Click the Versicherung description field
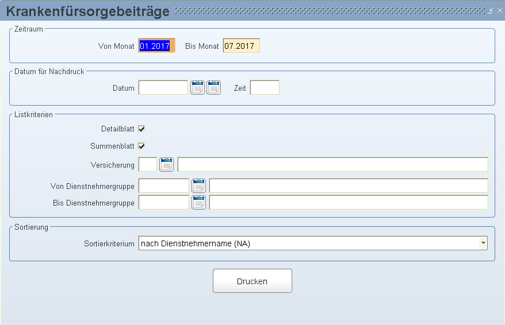 click(333, 165)
